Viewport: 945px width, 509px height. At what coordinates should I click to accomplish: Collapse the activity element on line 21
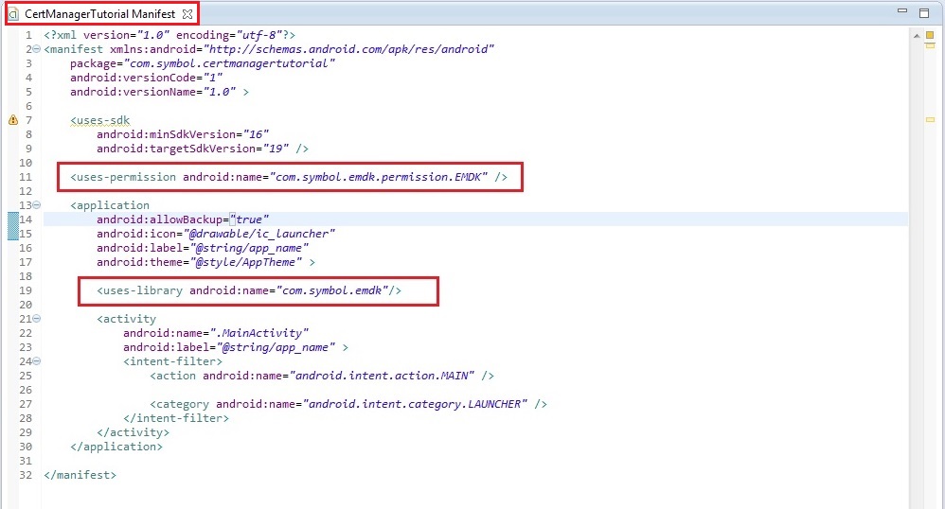[x=36, y=319]
